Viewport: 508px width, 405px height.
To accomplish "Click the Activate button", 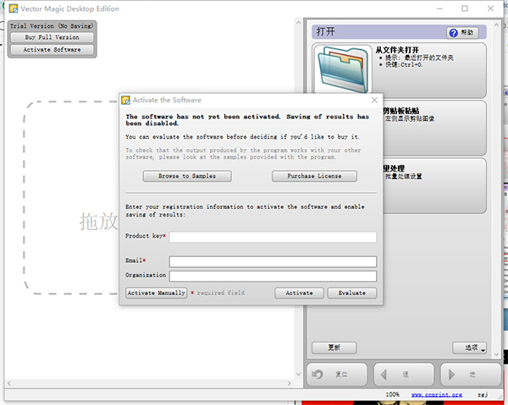I will tap(299, 293).
